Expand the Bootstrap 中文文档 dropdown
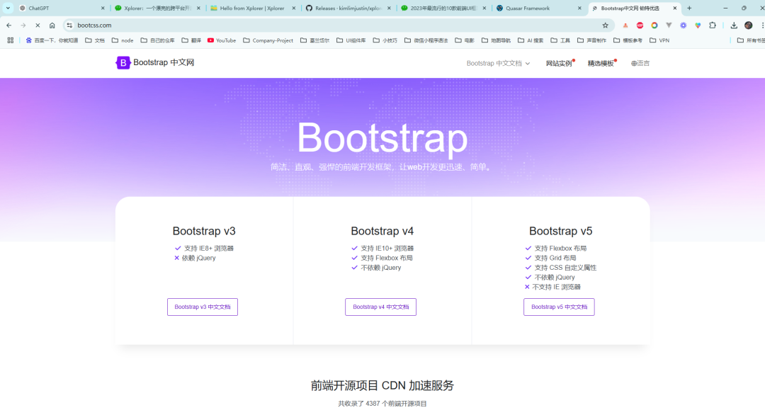This screenshot has height=415, width=765. (498, 63)
